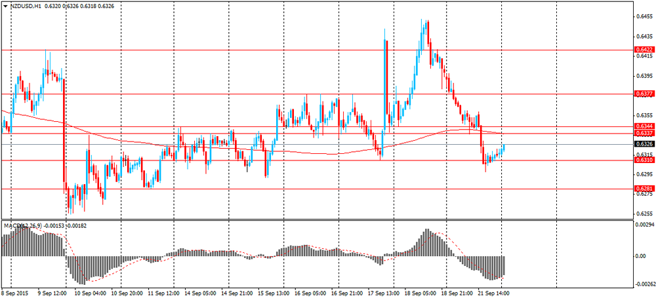Click the 10 Sep 04:00 time label
This screenshot has width=656, height=298.
click(91, 293)
